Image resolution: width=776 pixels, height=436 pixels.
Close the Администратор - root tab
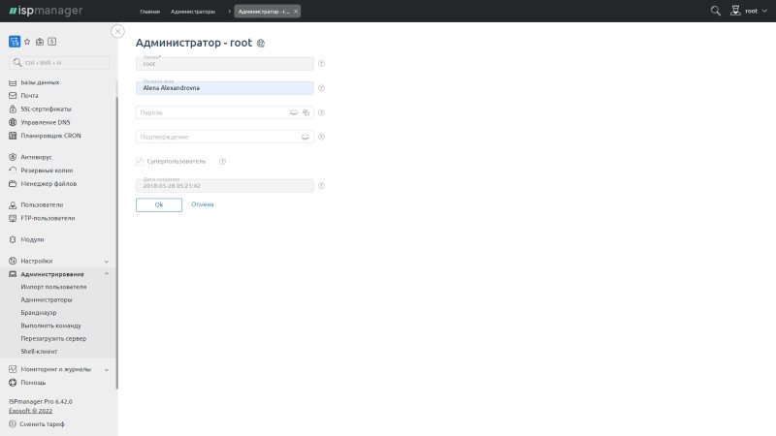pos(296,11)
